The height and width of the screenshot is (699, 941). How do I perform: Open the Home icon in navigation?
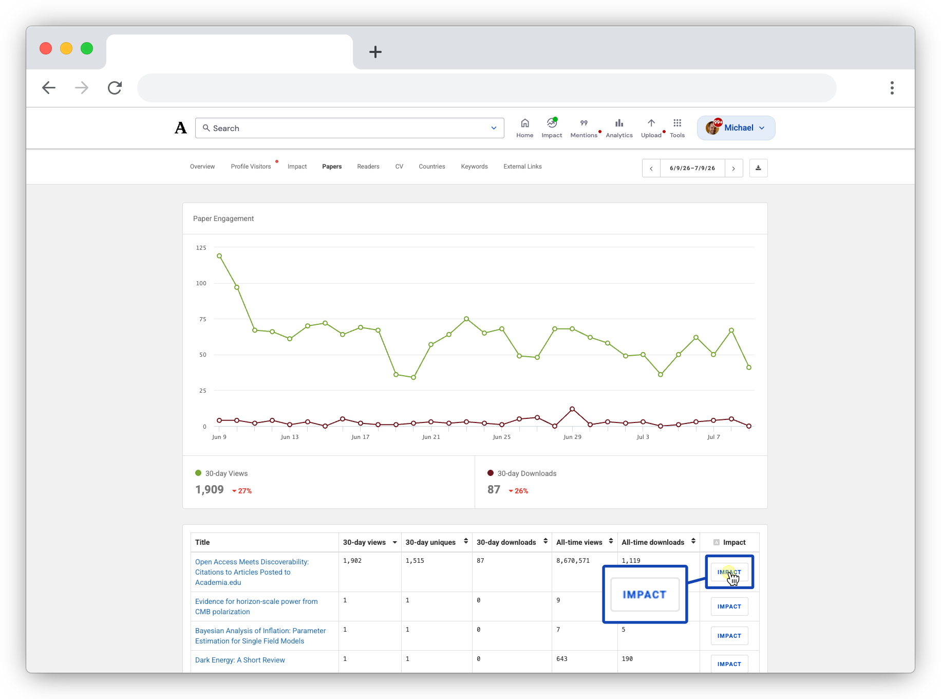pos(524,123)
